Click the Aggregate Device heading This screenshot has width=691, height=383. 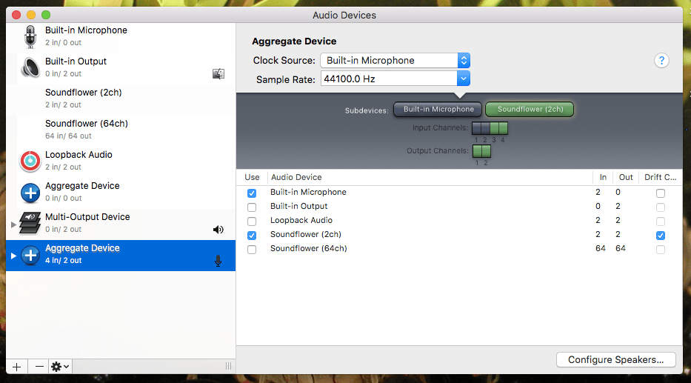(294, 41)
